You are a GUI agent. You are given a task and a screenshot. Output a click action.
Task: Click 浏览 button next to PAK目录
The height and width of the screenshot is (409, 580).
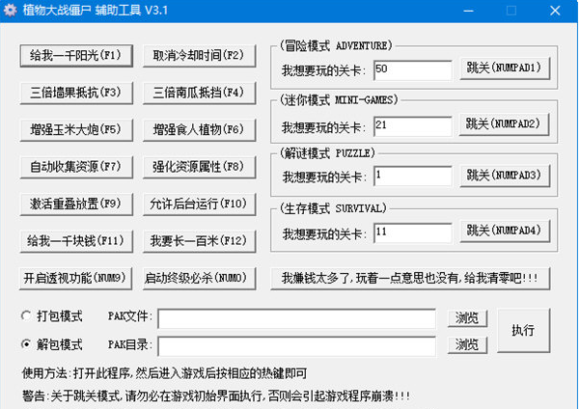click(467, 345)
